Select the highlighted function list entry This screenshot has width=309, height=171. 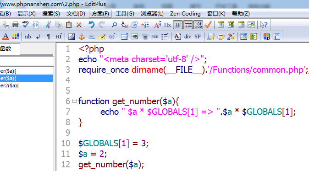[27, 78]
